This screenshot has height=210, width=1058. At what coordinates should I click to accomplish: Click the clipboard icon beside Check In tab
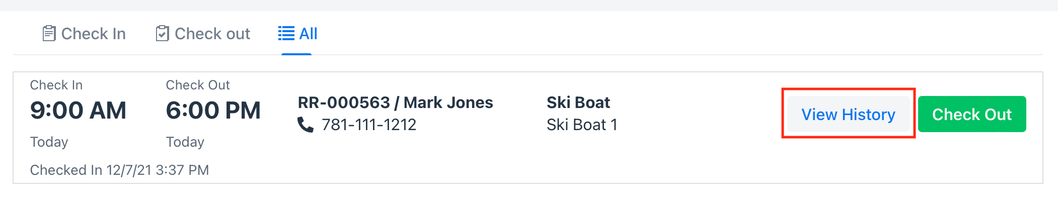pos(49,34)
